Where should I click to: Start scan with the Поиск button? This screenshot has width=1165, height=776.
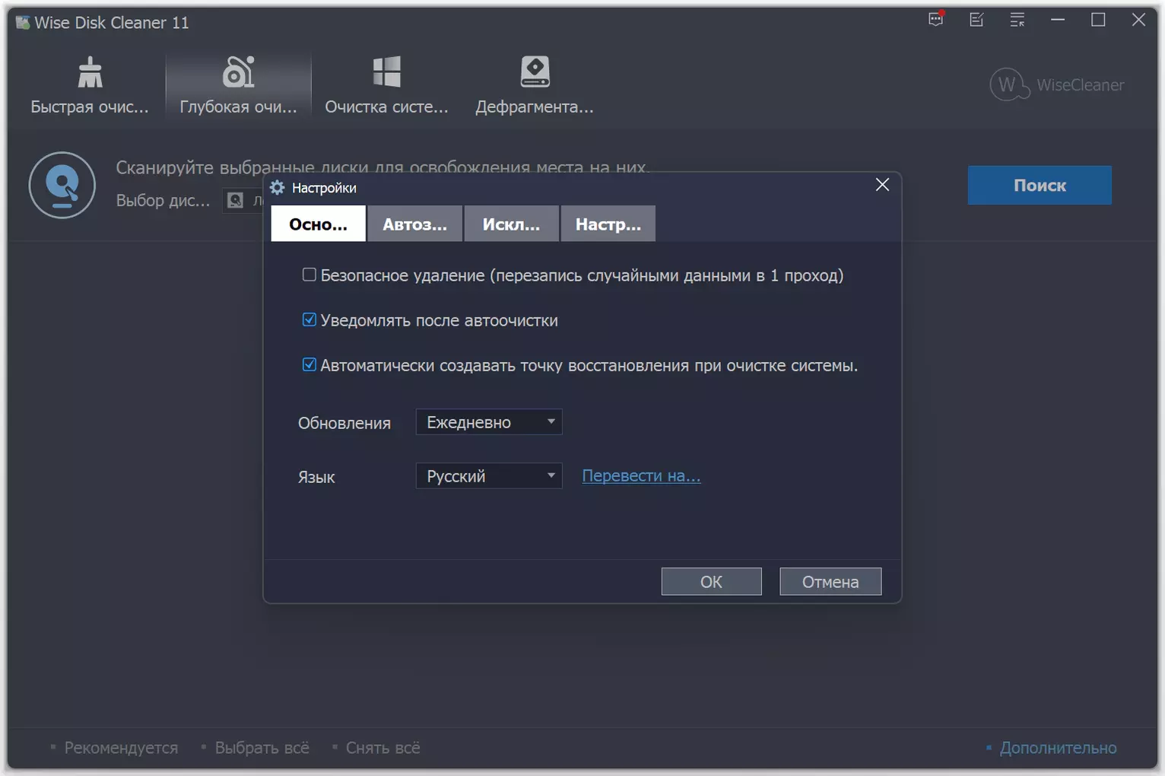[x=1040, y=185]
